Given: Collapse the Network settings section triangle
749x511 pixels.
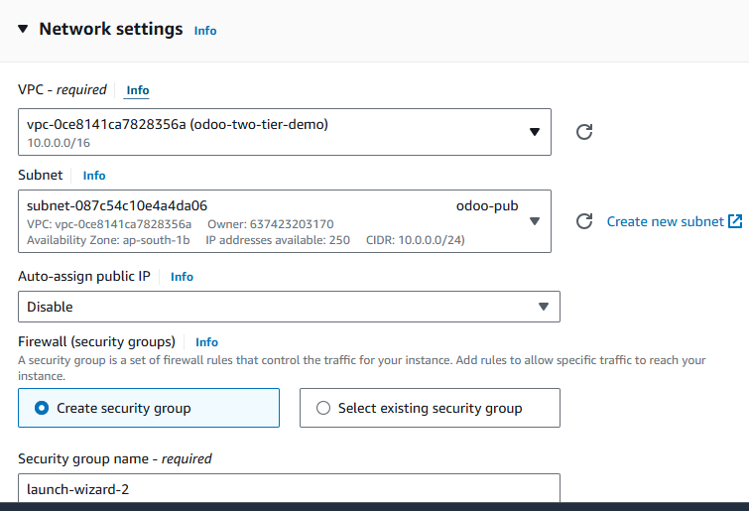Looking at the screenshot, I should 23,29.
